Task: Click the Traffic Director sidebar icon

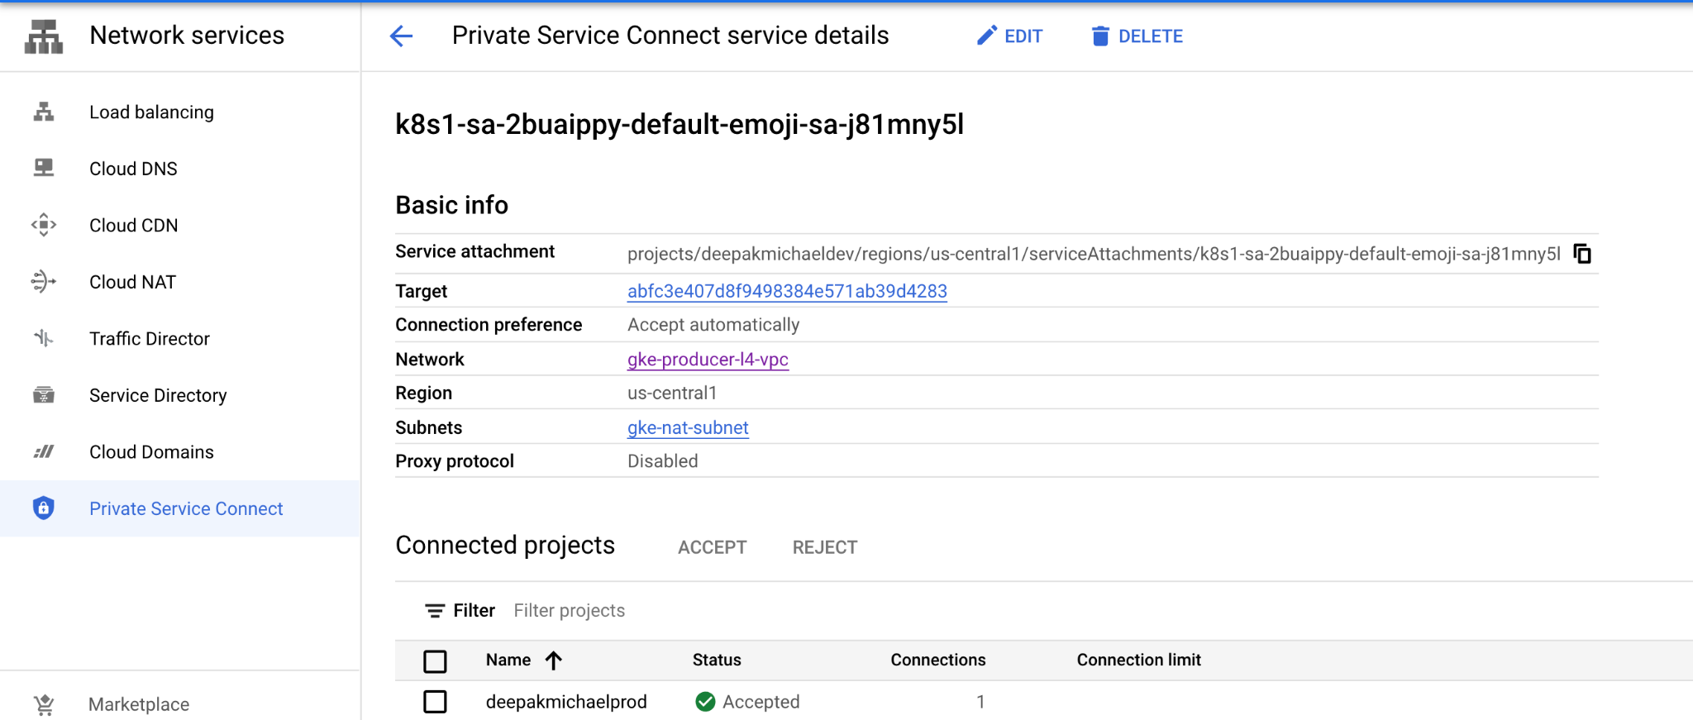Action: coord(44,338)
